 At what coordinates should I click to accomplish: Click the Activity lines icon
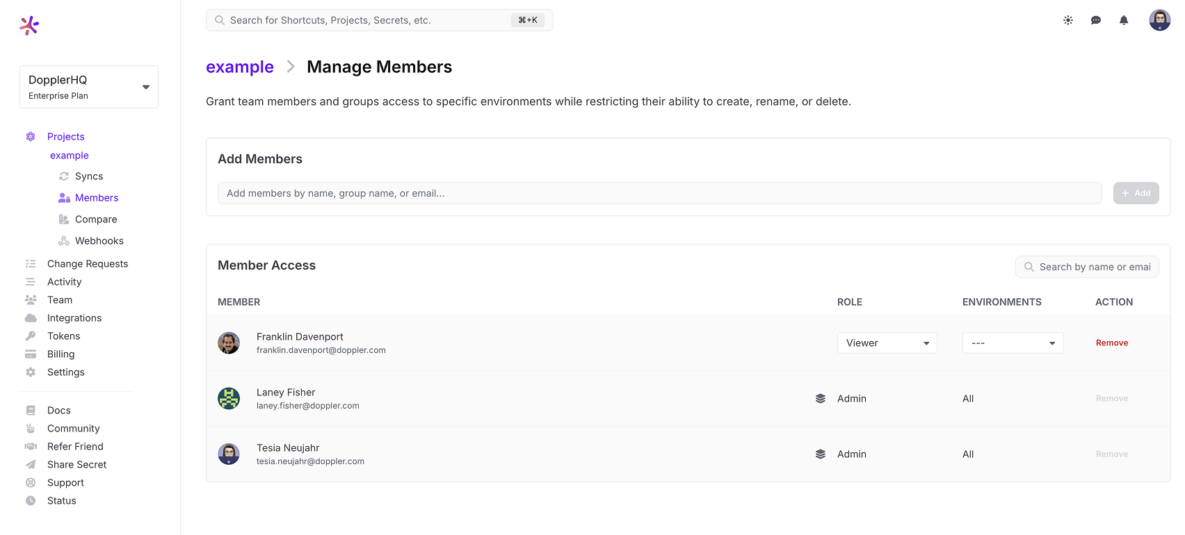31,282
